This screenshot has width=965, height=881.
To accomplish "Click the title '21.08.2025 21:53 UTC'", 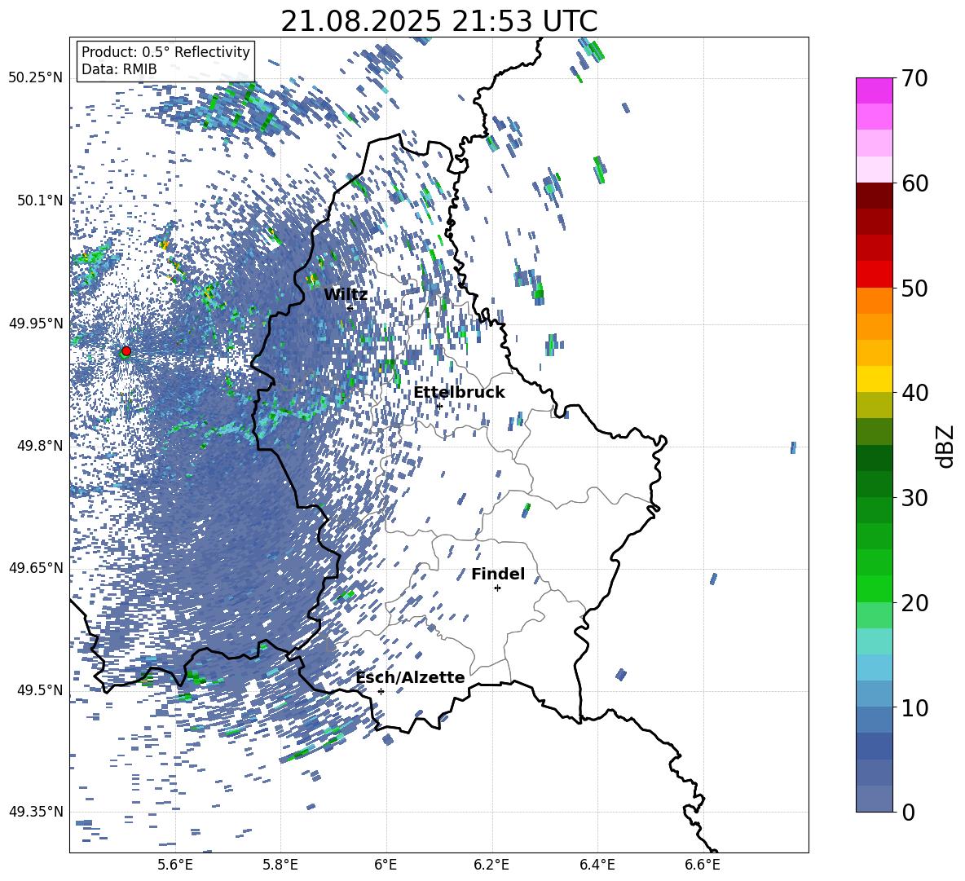I will coord(438,21).
